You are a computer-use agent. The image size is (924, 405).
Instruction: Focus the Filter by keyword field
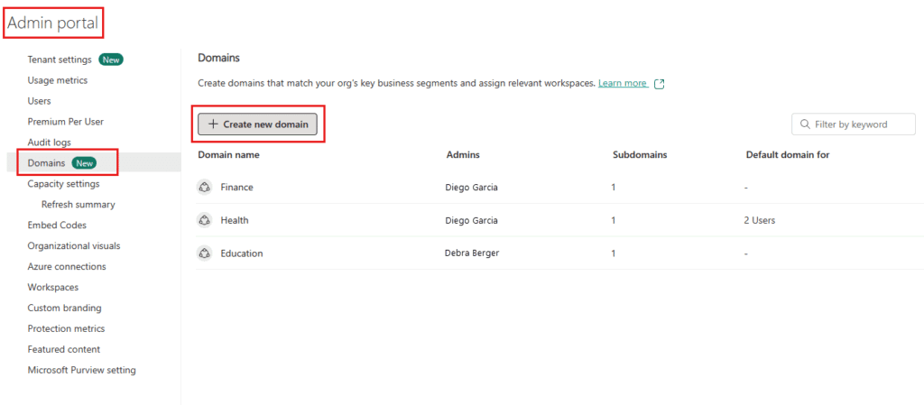857,124
